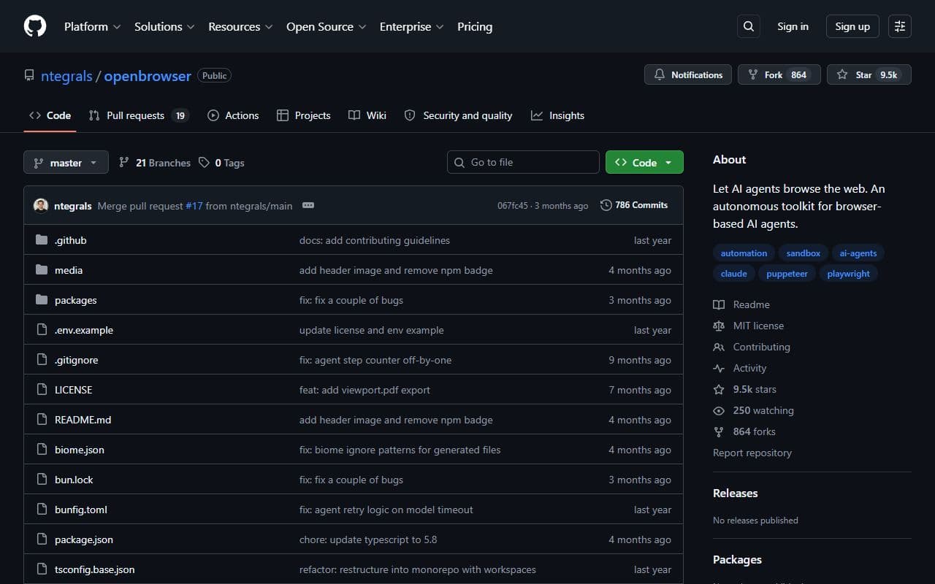This screenshot has height=584, width=935.
Task: Expand the green Code dropdown button
Action: (x=644, y=162)
